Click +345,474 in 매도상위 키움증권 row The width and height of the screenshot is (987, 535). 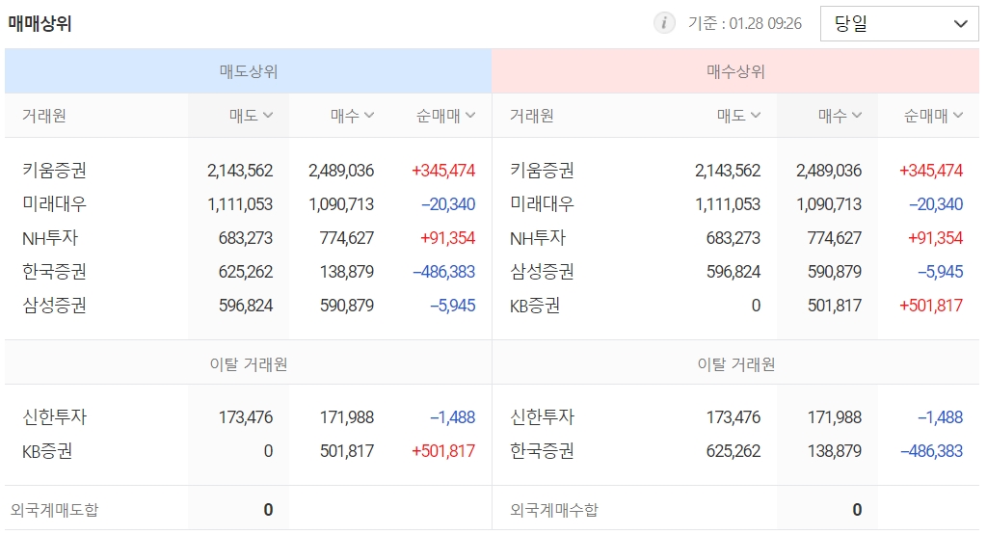pyautogui.click(x=443, y=171)
